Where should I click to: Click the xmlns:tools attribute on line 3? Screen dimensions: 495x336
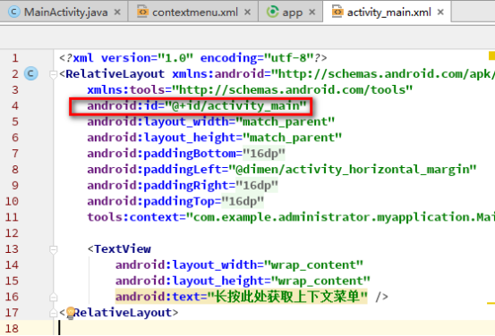click(x=250, y=90)
